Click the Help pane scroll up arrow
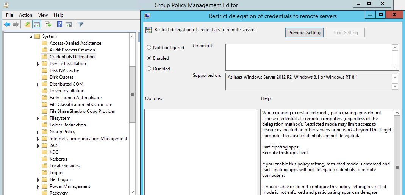This screenshot has width=405, height=195. (397, 112)
